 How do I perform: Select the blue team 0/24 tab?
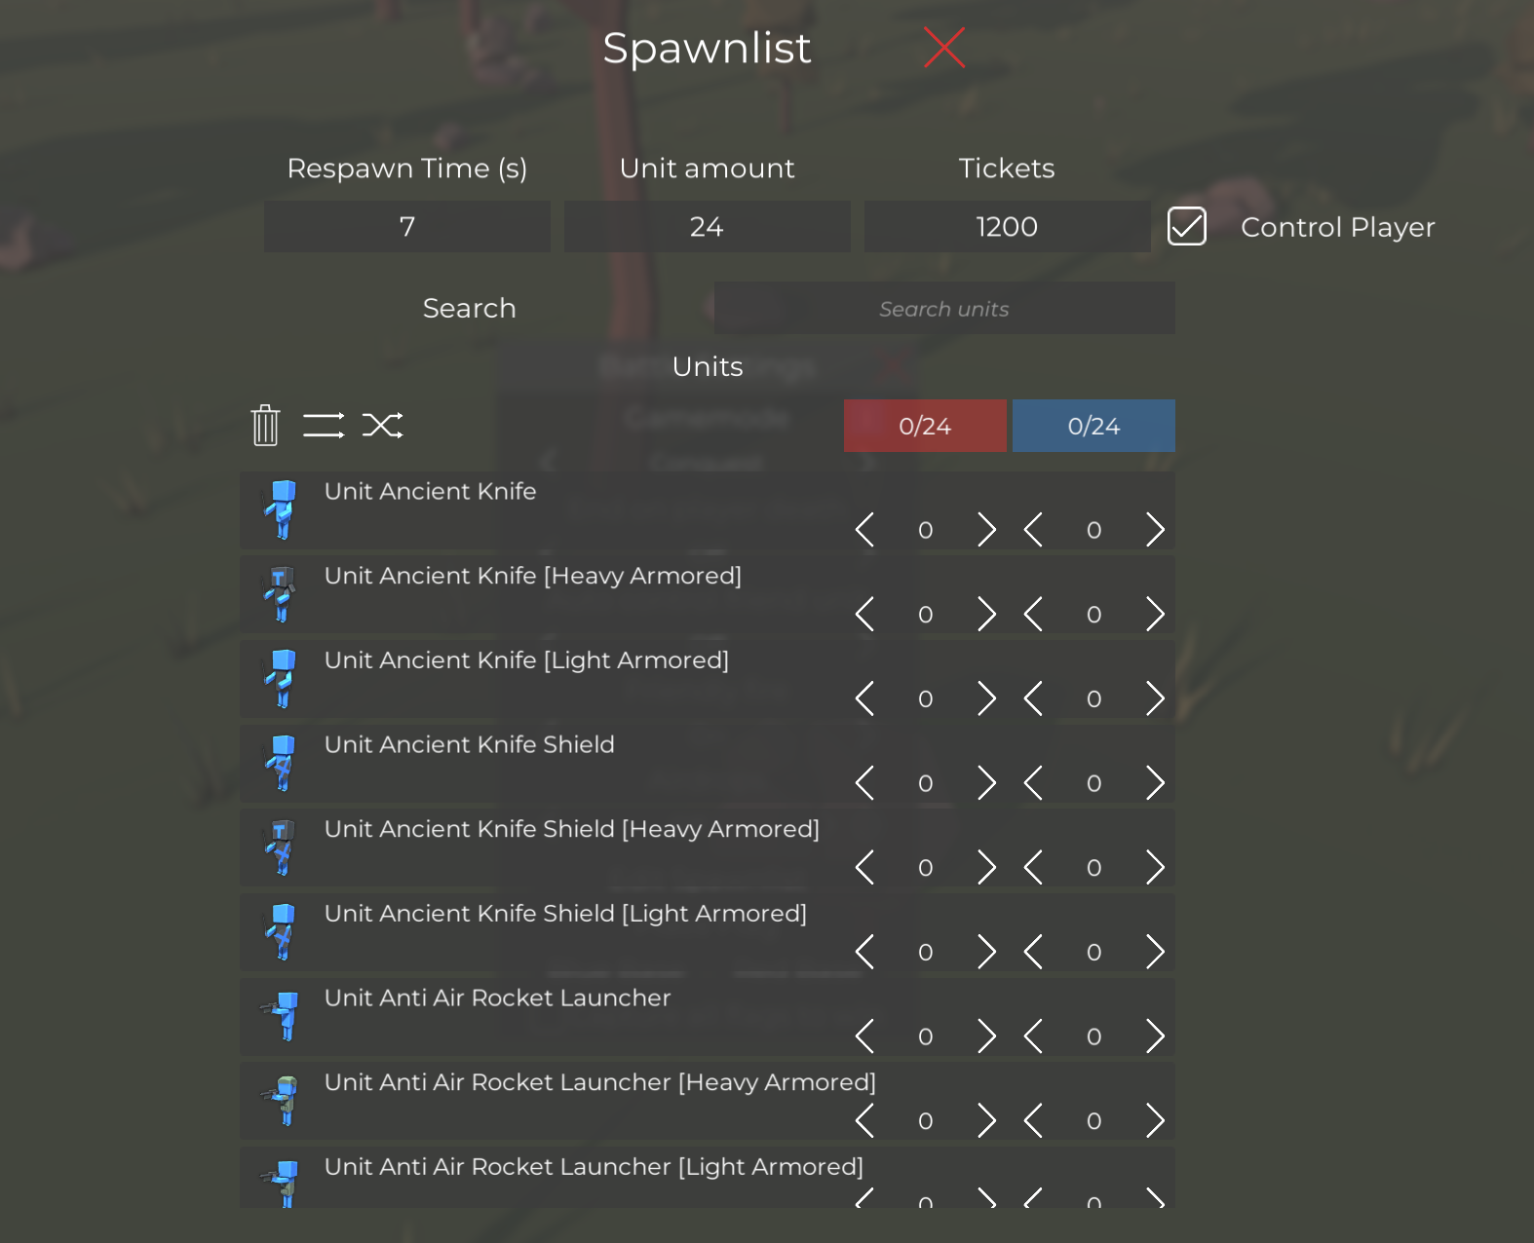(1093, 426)
